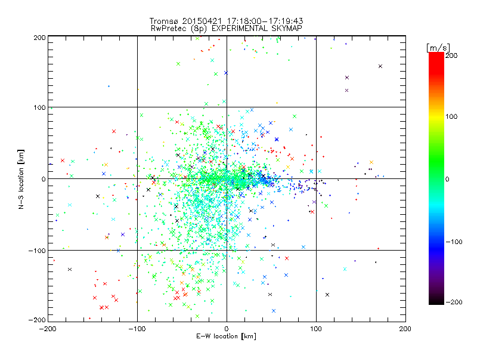Click the colorbar scale label '-200'
The width and height of the screenshot is (477, 358).
point(454,302)
